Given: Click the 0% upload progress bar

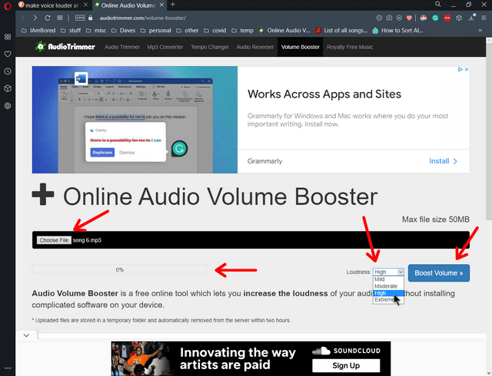Looking at the screenshot, I should click(x=120, y=269).
